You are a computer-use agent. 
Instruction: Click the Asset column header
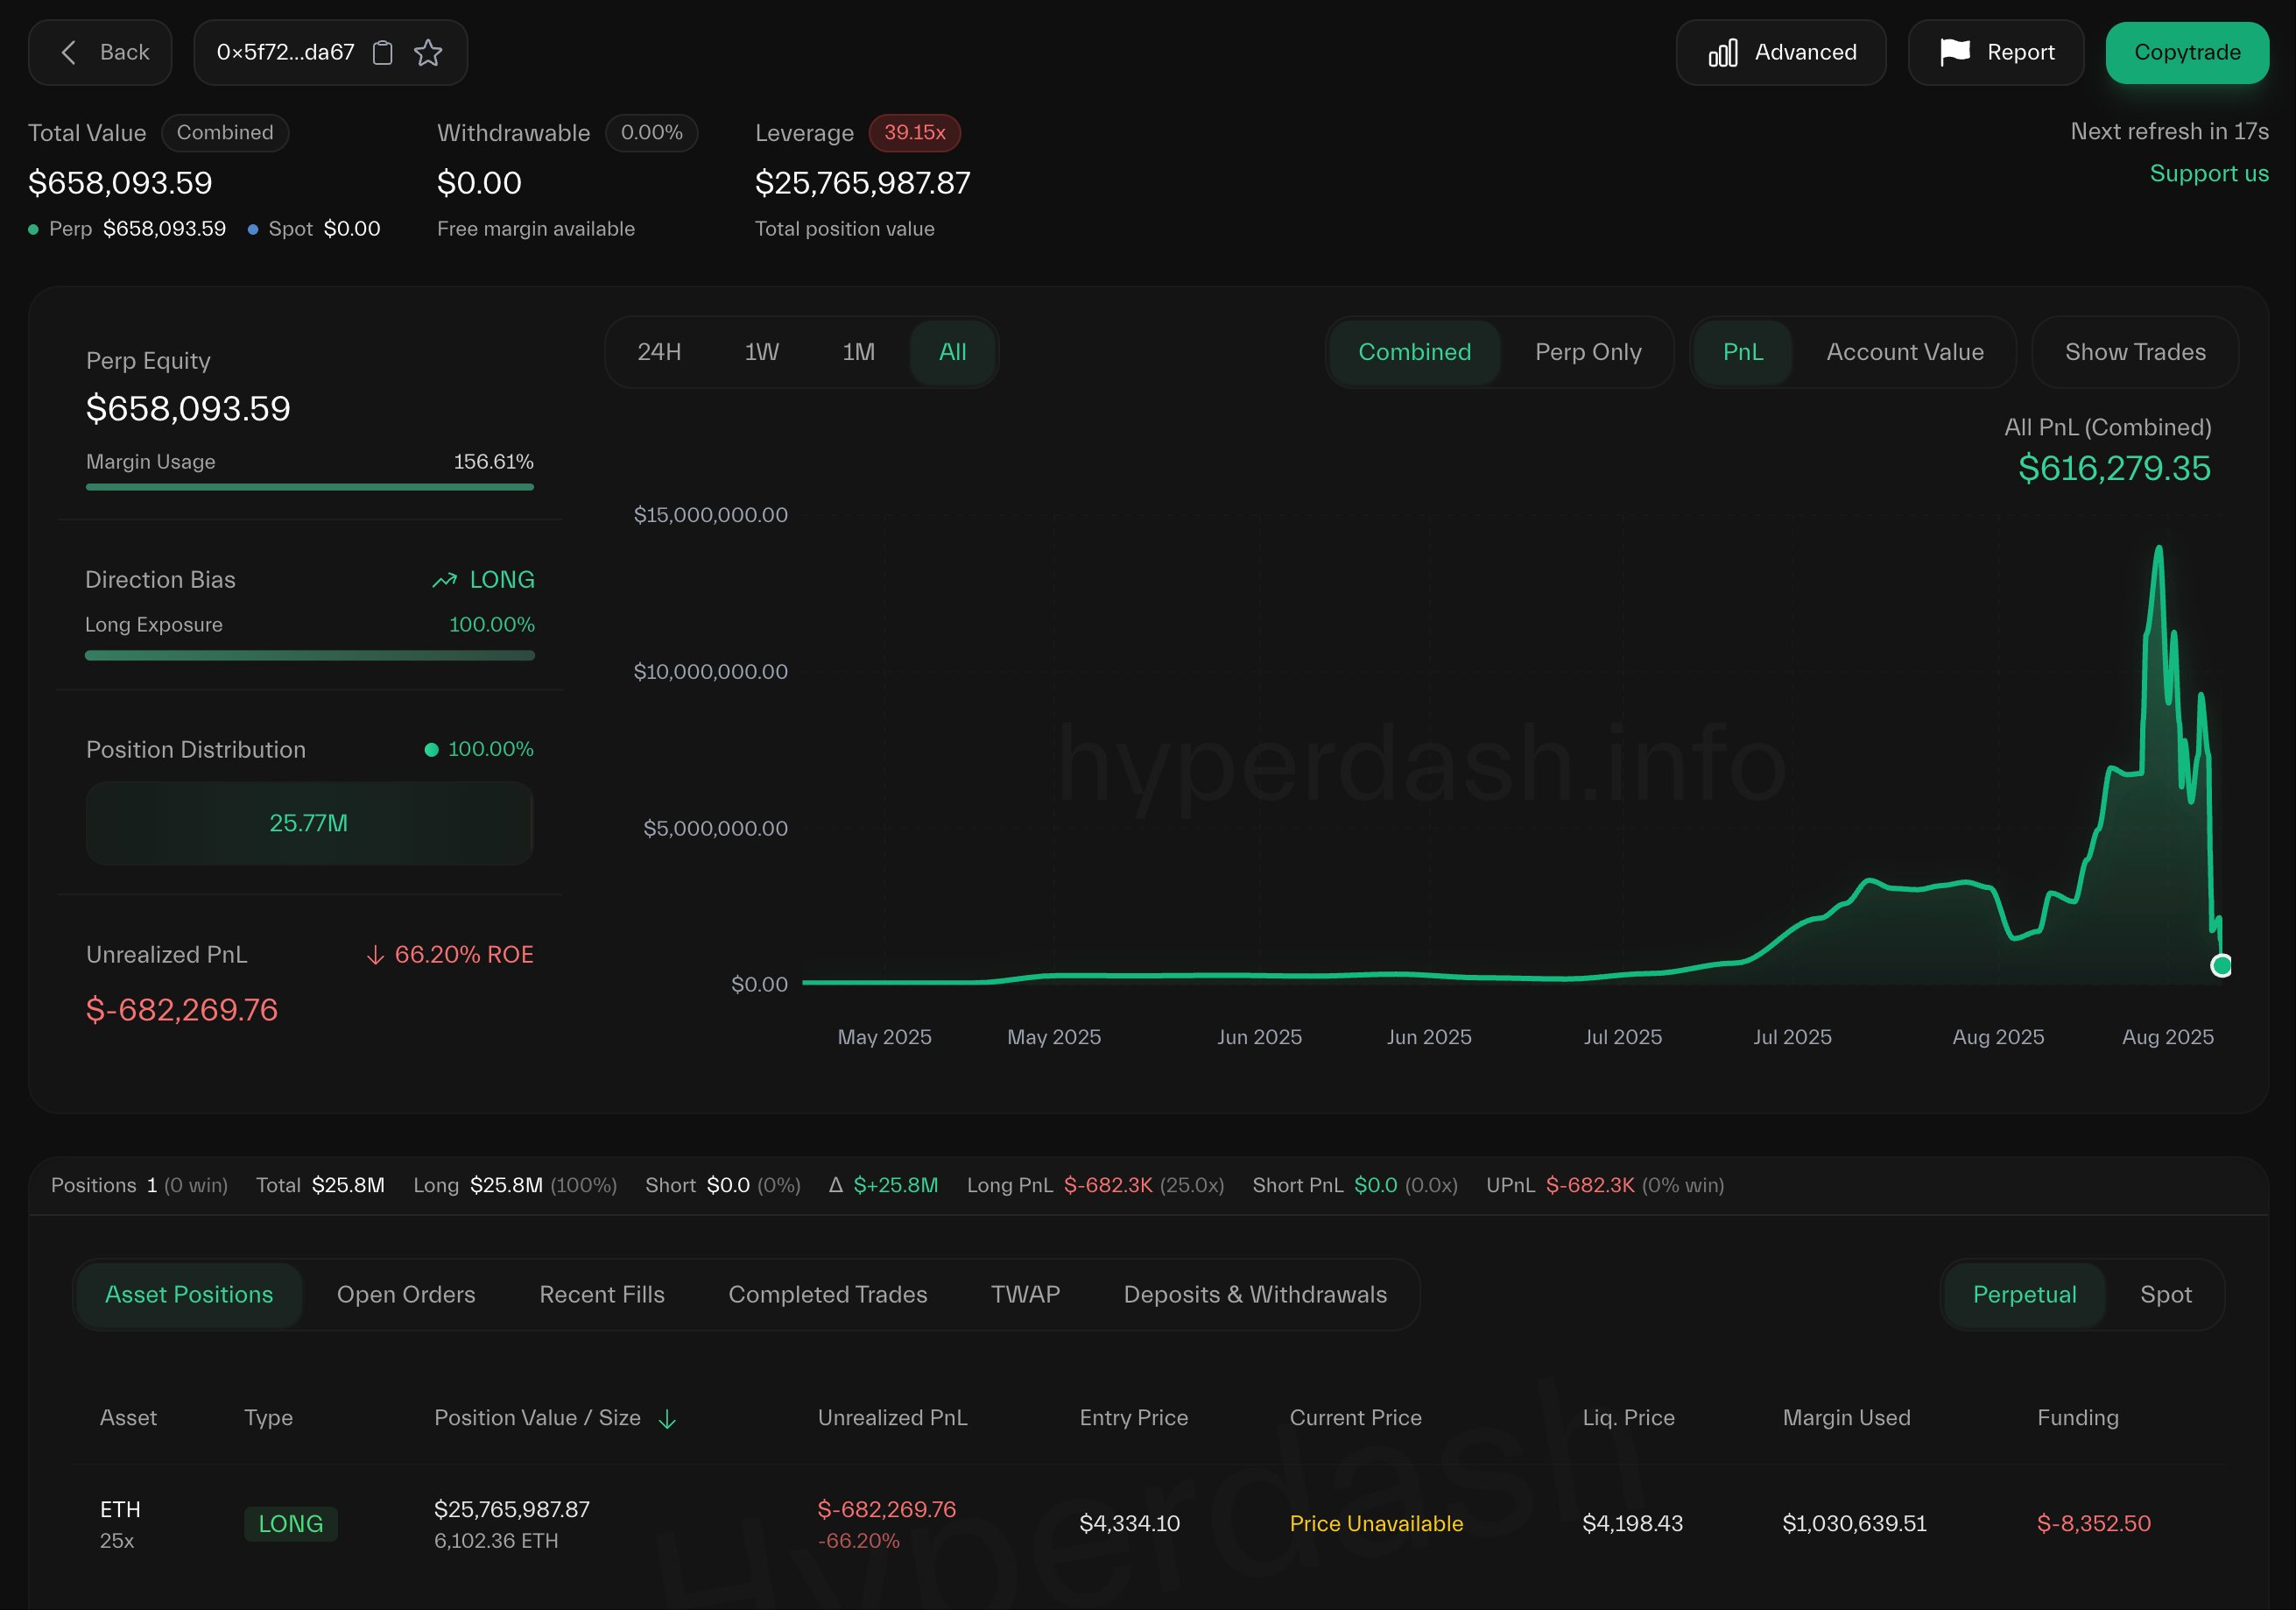point(128,1418)
